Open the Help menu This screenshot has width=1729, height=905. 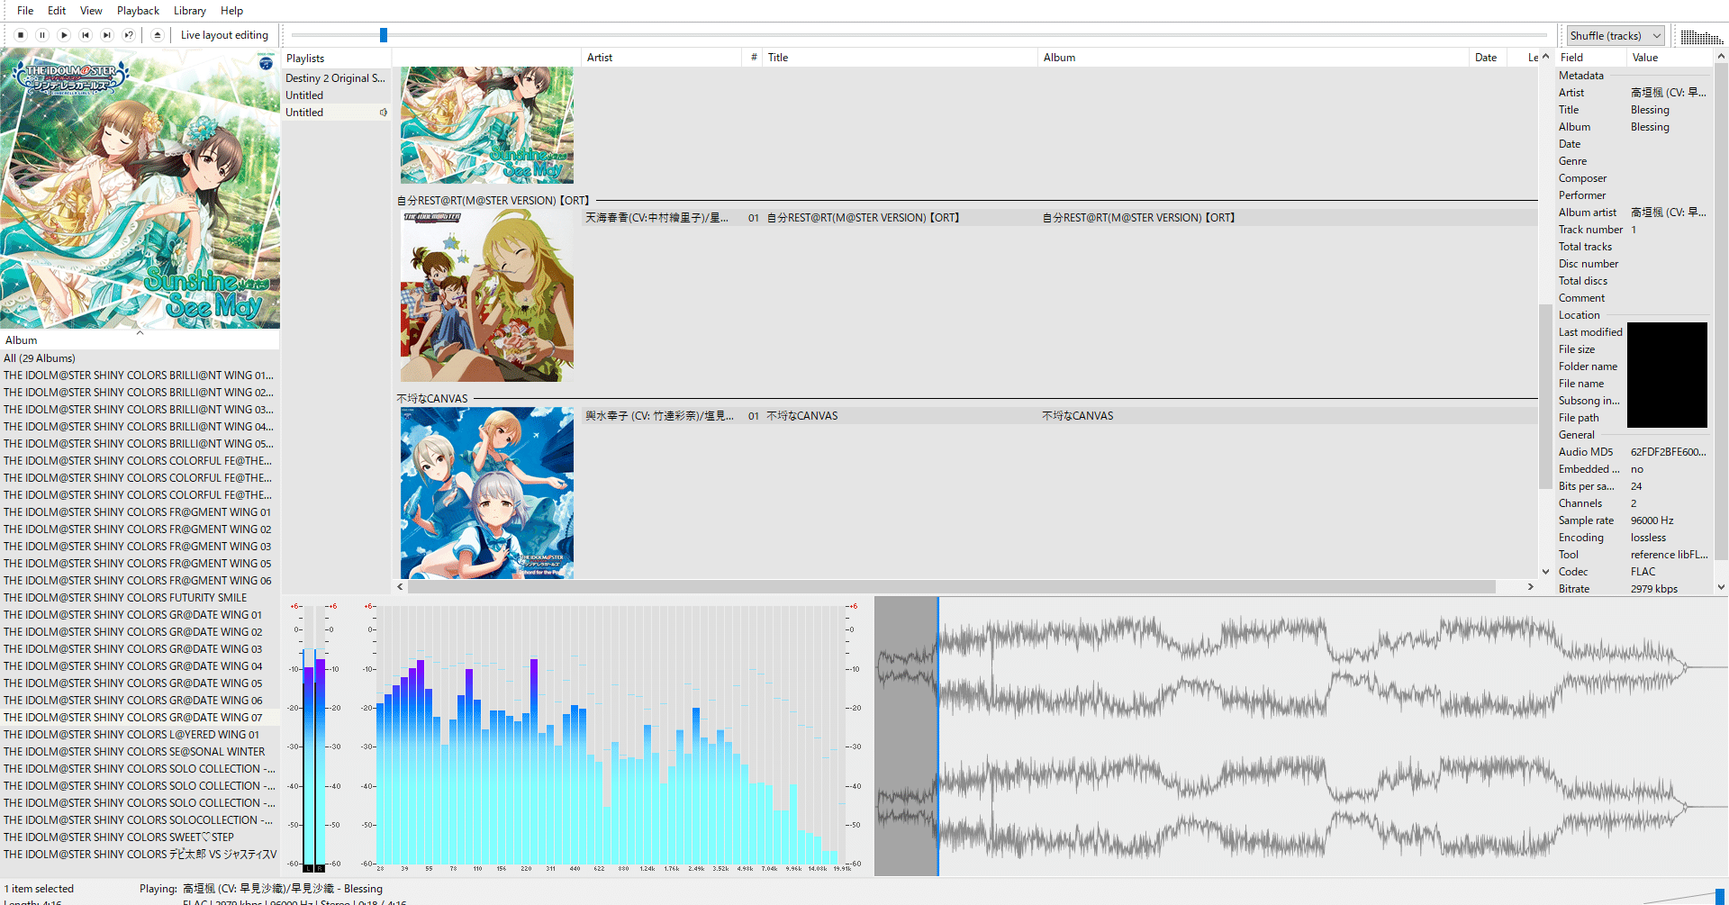click(232, 11)
